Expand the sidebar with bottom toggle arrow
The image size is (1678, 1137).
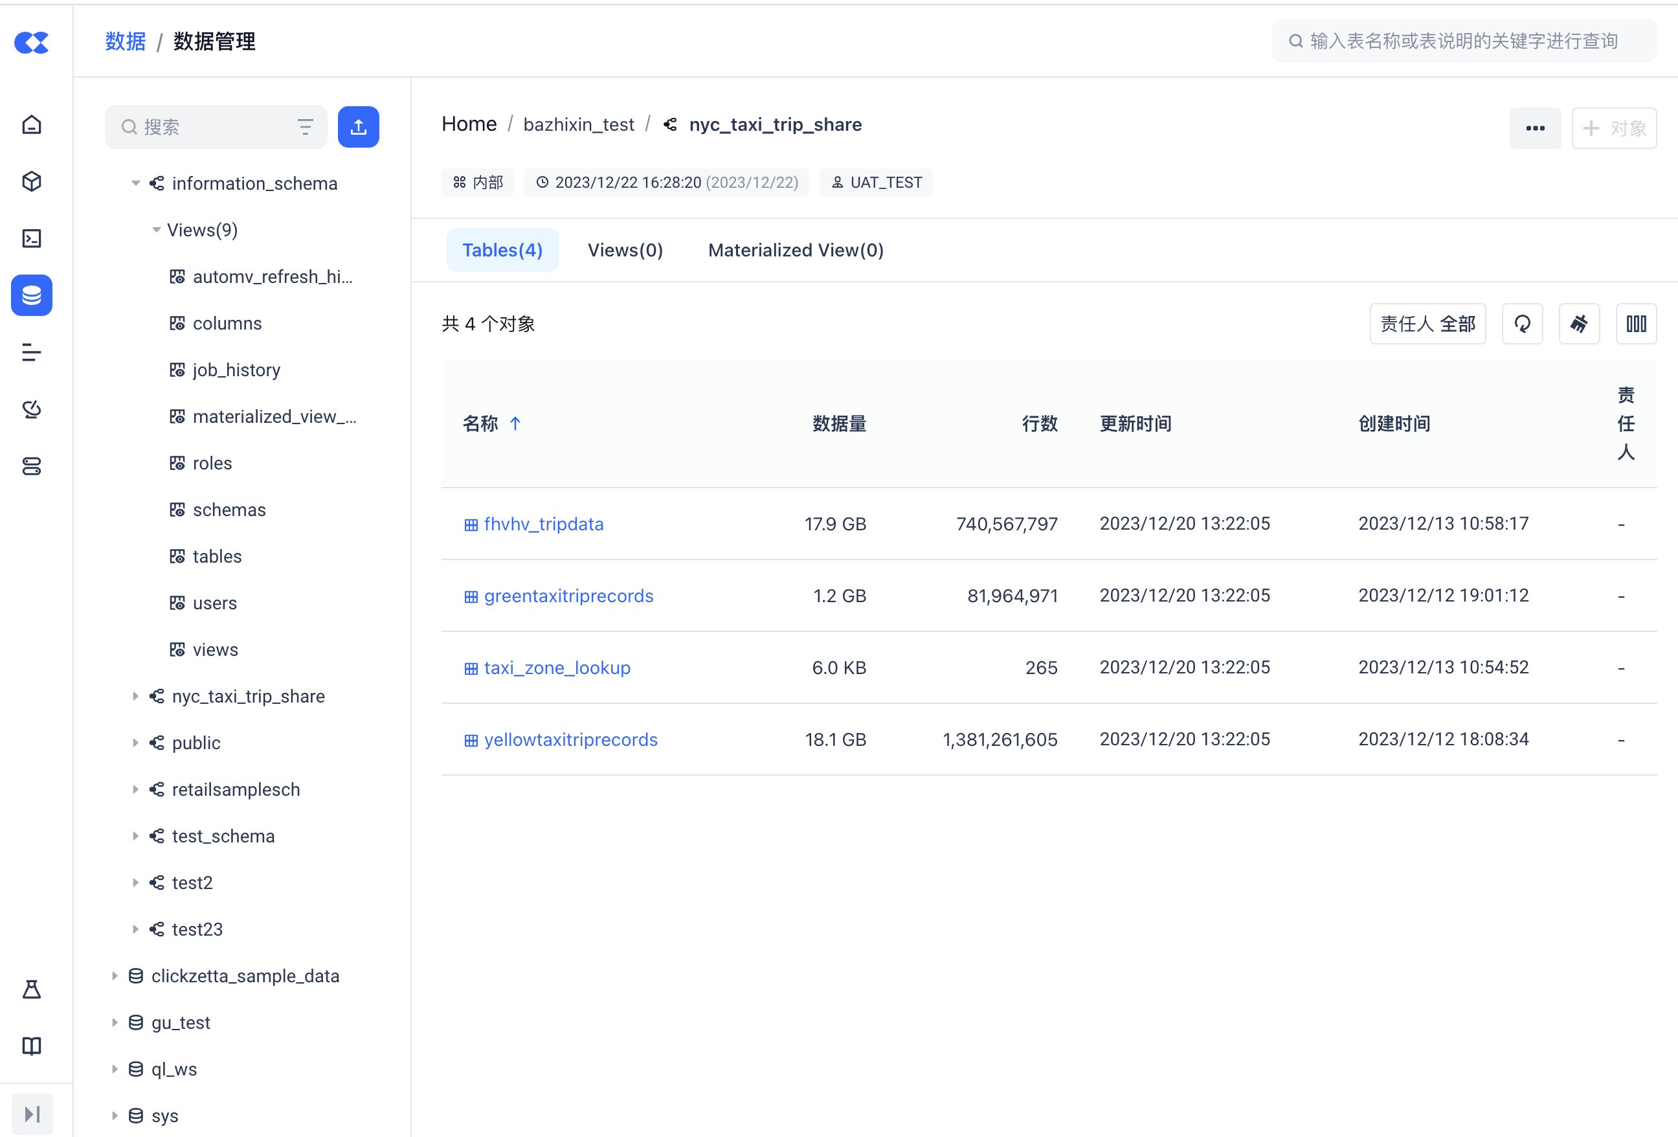point(32,1113)
